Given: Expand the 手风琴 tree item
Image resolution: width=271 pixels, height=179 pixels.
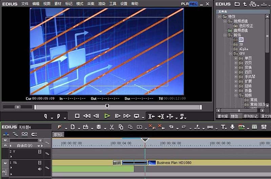Looking at the screenshot, I should 236,77.
